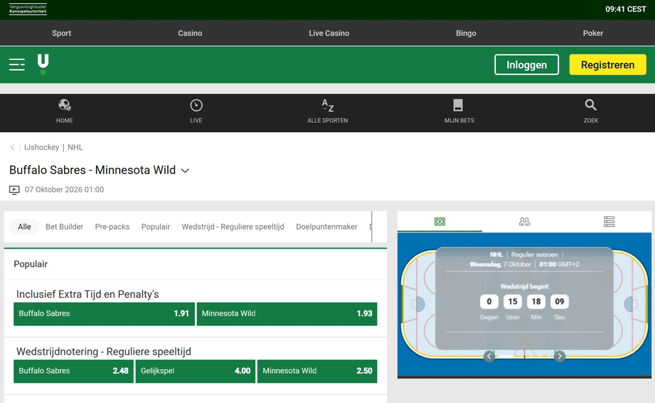This screenshot has height=403, width=655.
Task: Click the slide indicator bar under rink
Action: click(x=525, y=356)
